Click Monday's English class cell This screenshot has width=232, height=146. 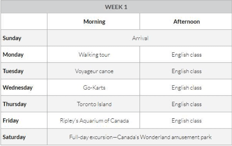pyautogui.click(x=187, y=55)
